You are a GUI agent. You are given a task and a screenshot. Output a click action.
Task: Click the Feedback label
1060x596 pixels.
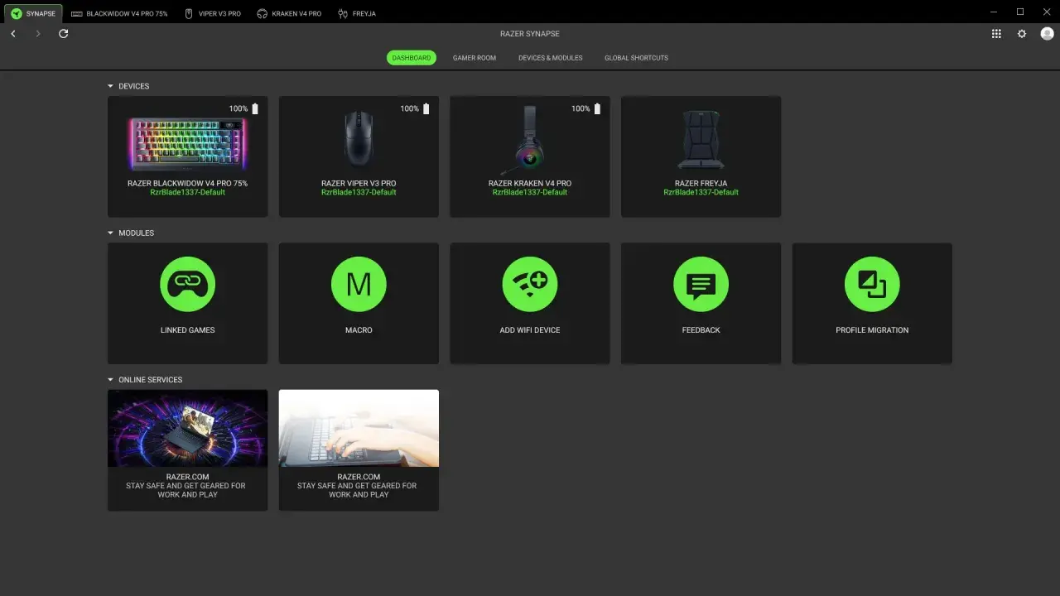701,330
